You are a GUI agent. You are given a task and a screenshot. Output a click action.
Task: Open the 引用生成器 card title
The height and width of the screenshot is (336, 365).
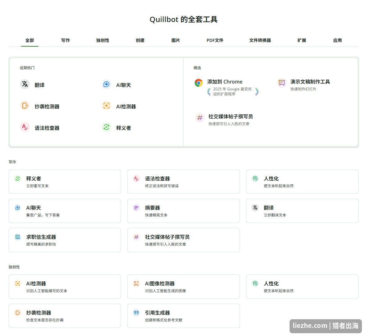click(x=158, y=313)
